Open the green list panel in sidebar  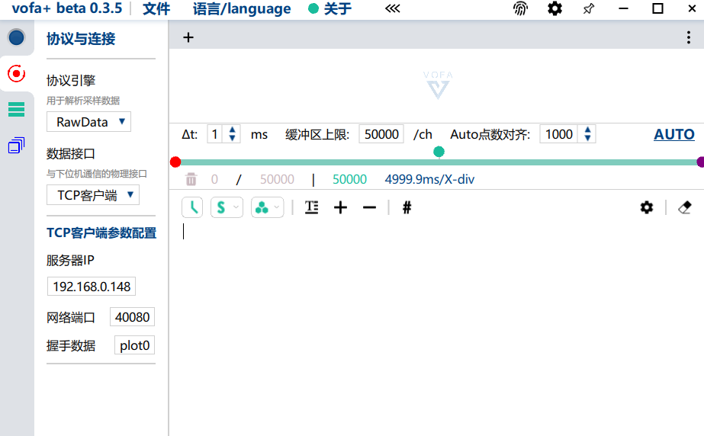point(16,110)
